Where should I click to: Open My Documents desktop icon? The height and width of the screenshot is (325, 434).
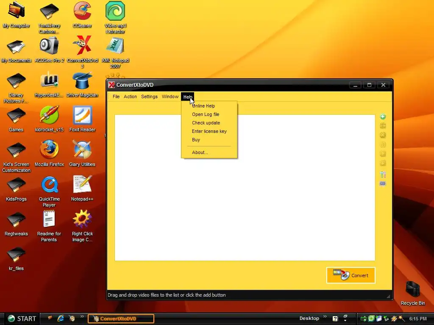pyautogui.click(x=16, y=51)
